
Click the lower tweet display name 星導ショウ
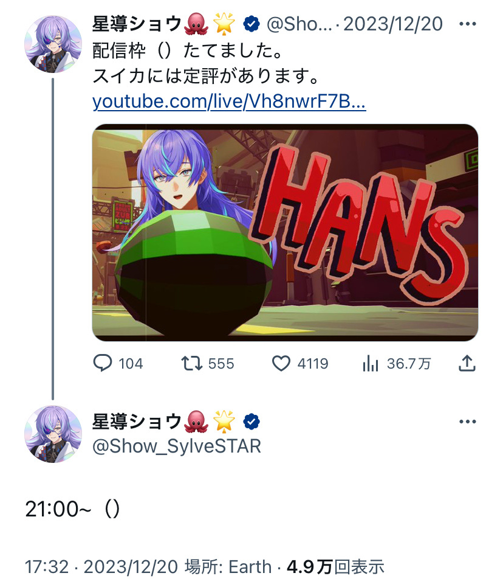[137, 422]
